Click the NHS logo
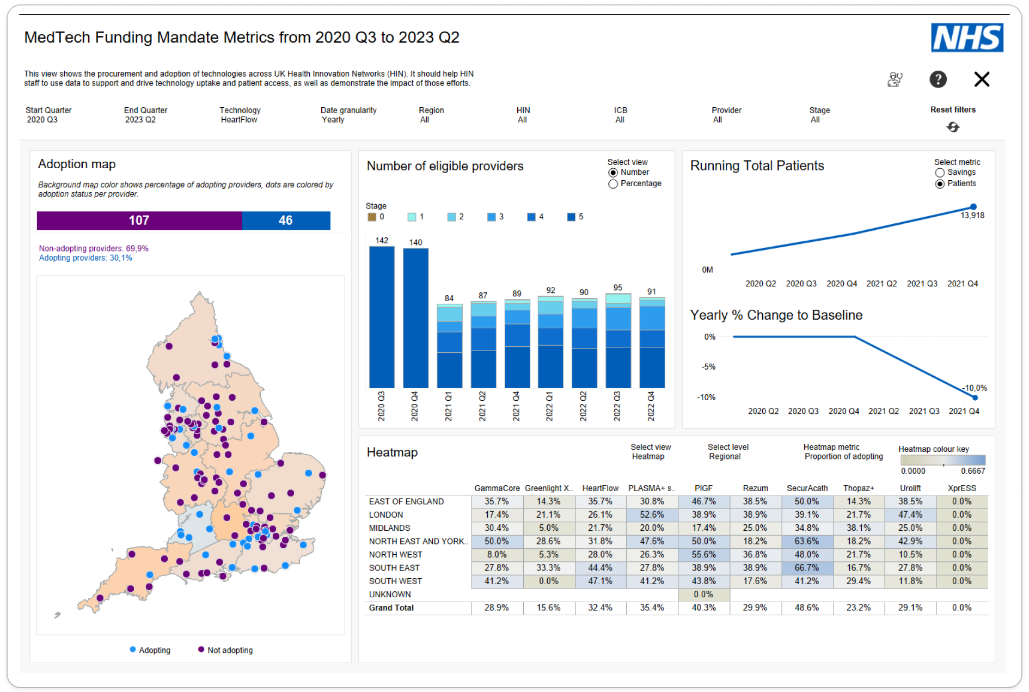 click(x=966, y=38)
